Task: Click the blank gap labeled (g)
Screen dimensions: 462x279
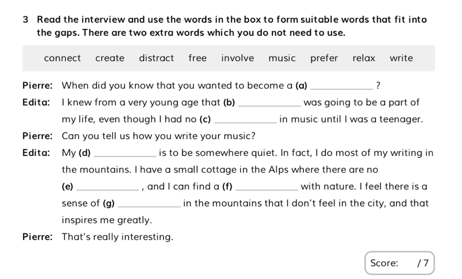Action: point(149,204)
